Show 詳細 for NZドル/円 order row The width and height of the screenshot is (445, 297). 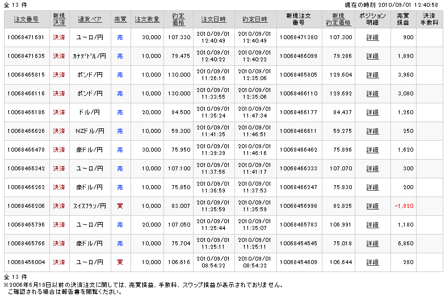pos(372,131)
